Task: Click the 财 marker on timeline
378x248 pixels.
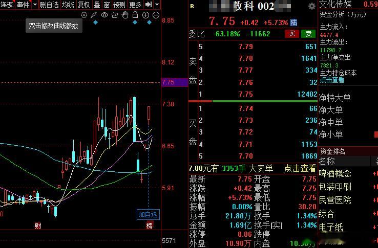Action: (x=38, y=226)
